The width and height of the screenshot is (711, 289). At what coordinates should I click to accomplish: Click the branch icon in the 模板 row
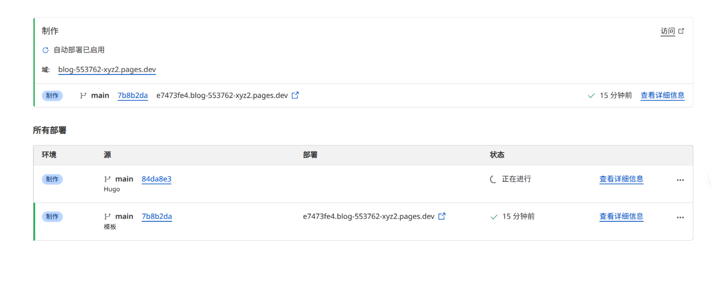[107, 217]
